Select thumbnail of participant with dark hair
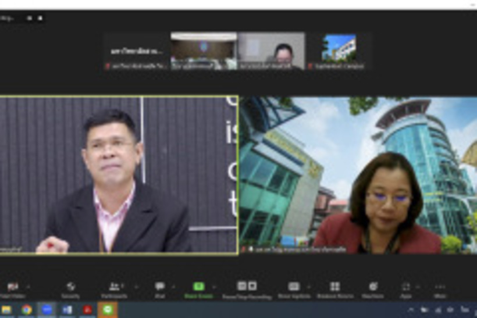Screen dimensions: 477x318 271,51
